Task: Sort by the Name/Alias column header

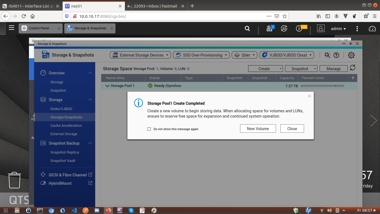Action: [x=123, y=78]
